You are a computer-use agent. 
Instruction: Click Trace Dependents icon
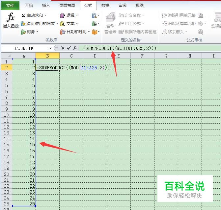click(x=164, y=23)
